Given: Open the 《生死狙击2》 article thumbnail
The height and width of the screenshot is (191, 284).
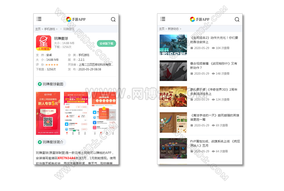Looking at the screenshot, I should pyautogui.click(x=173, y=45).
